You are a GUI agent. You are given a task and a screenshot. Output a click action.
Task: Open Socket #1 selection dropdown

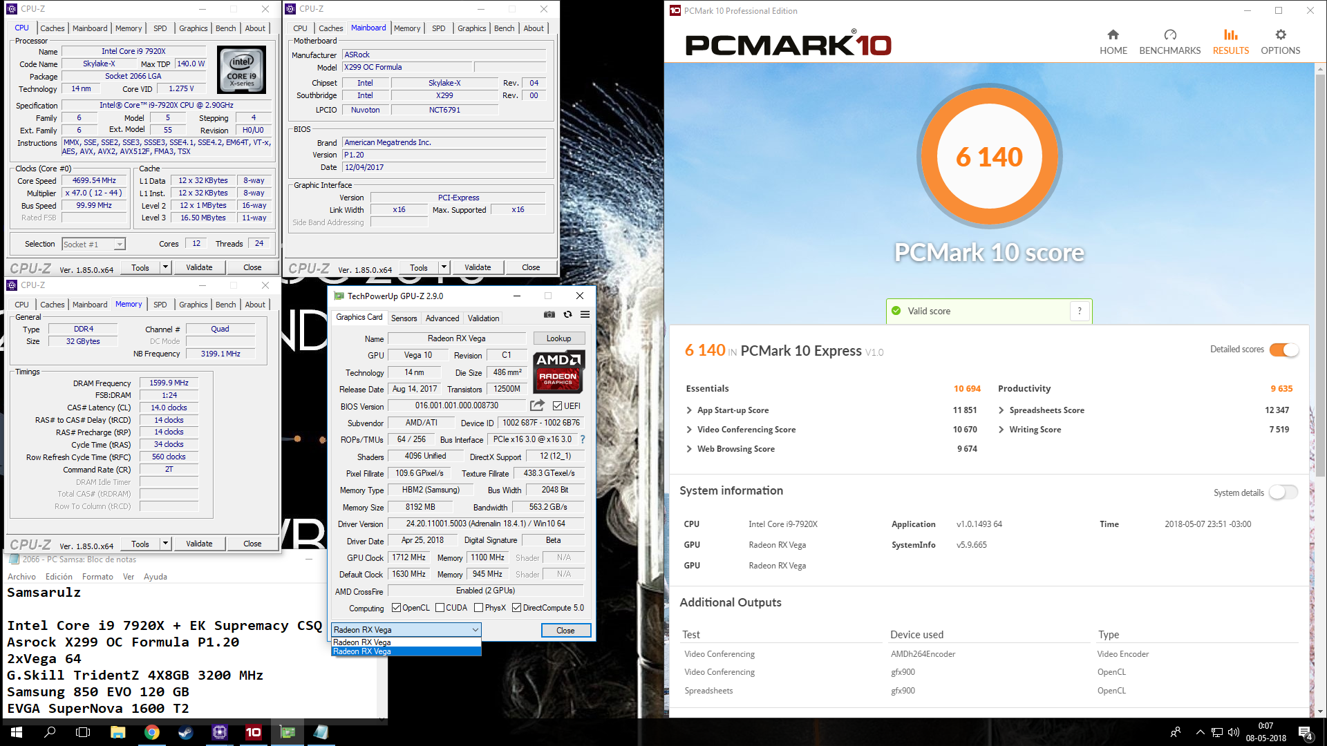pos(93,244)
